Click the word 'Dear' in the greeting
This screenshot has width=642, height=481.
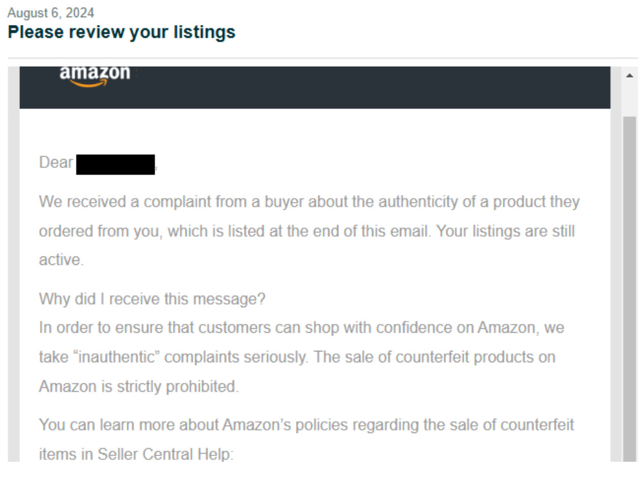(56, 162)
